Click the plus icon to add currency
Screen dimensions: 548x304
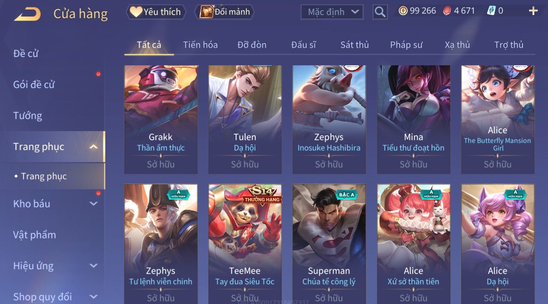533,11
